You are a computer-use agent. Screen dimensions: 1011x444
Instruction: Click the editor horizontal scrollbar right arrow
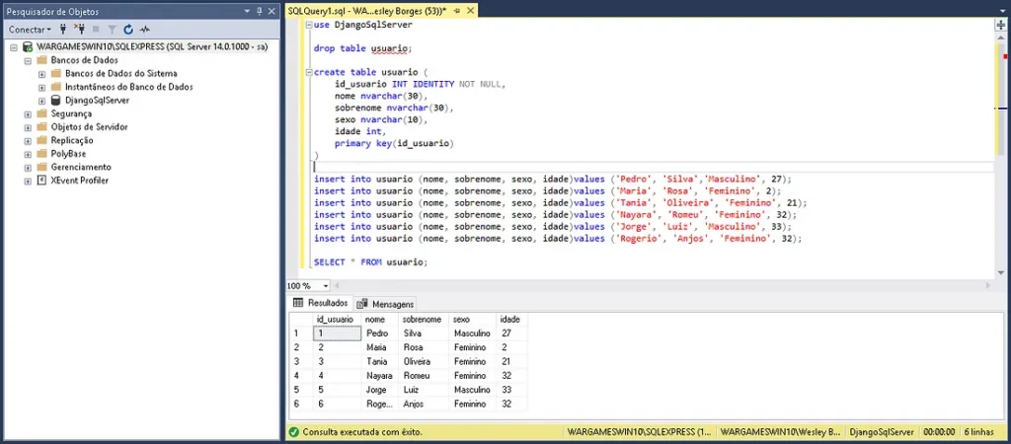coord(986,285)
